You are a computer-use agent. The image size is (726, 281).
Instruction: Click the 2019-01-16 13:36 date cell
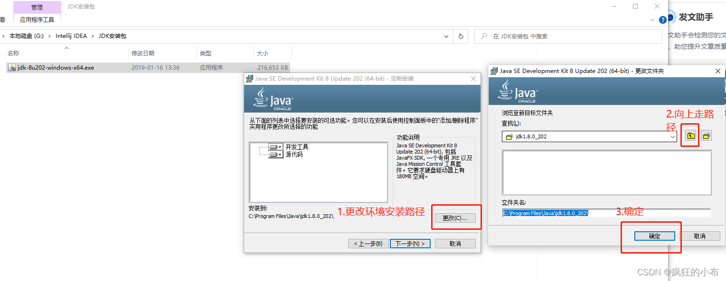pyautogui.click(x=155, y=68)
